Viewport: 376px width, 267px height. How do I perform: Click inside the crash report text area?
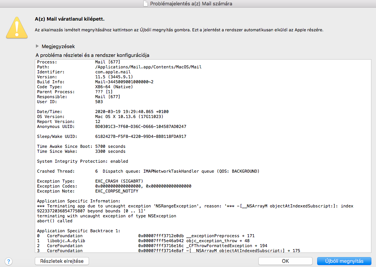tap(203, 156)
